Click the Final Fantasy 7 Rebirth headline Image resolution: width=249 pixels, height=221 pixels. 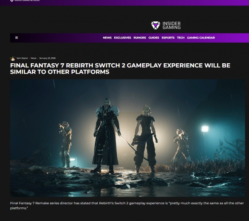[x=120, y=68]
